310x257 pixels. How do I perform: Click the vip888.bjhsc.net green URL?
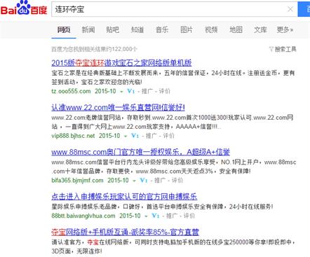(x=73, y=136)
